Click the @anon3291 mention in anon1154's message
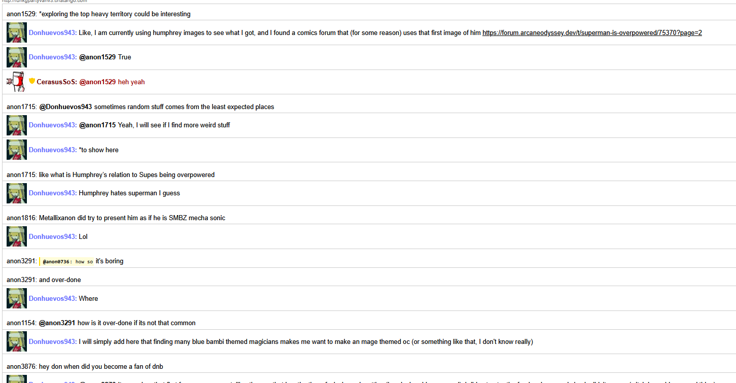This screenshot has height=383, width=736. pos(57,323)
